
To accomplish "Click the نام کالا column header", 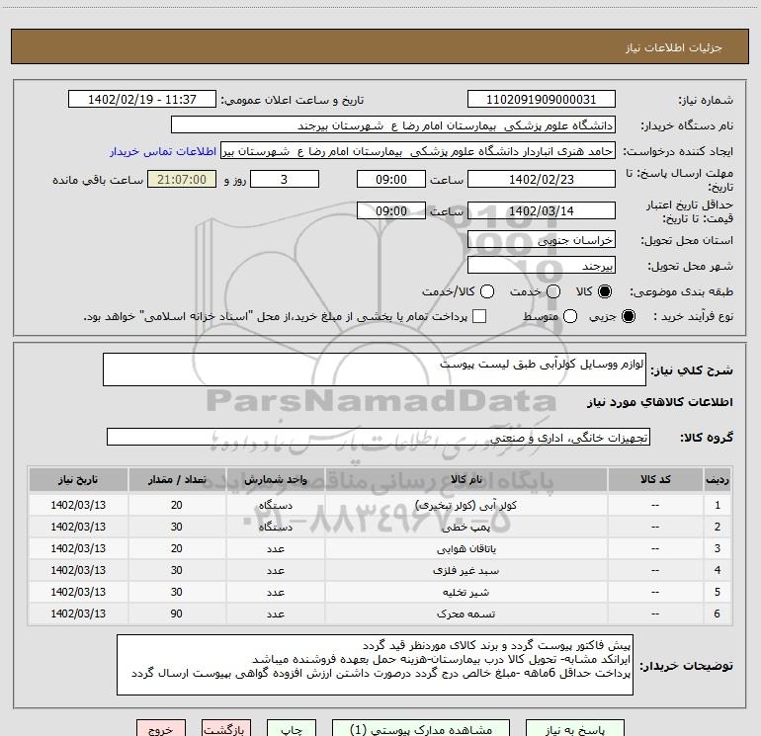I will pyautogui.click(x=465, y=479).
